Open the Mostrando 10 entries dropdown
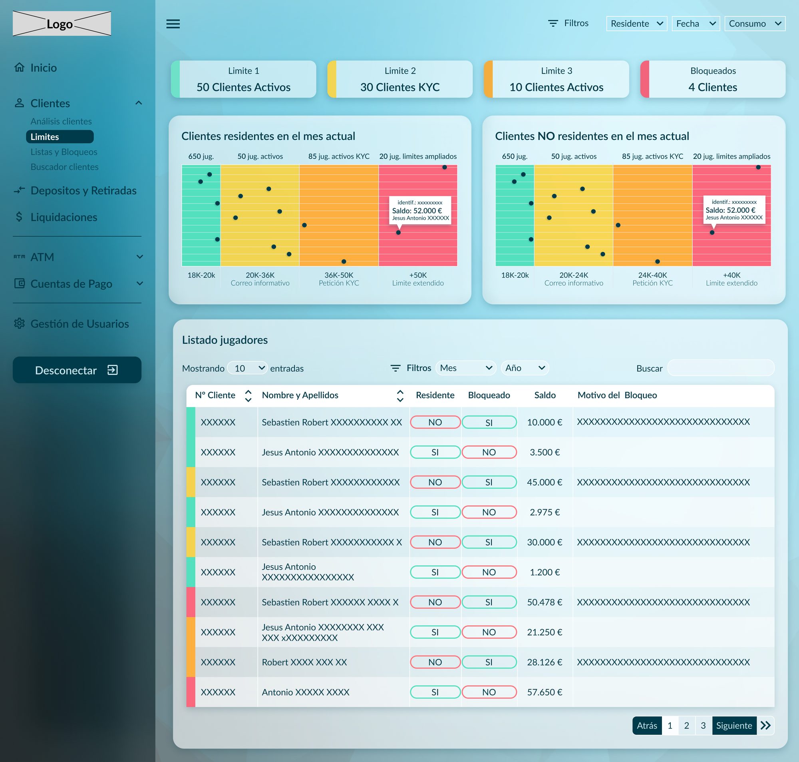The width and height of the screenshot is (799, 762). (x=247, y=368)
